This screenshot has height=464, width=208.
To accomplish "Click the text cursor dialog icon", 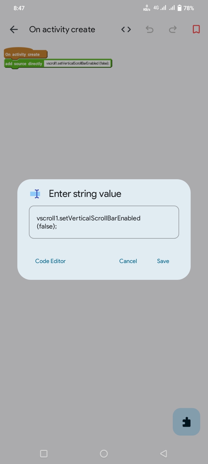I will tap(35, 194).
